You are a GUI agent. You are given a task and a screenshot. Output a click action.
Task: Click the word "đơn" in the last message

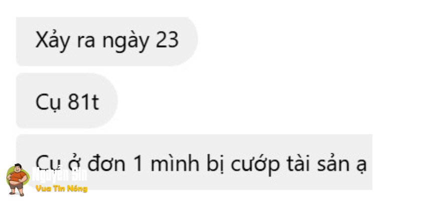[x=106, y=164]
